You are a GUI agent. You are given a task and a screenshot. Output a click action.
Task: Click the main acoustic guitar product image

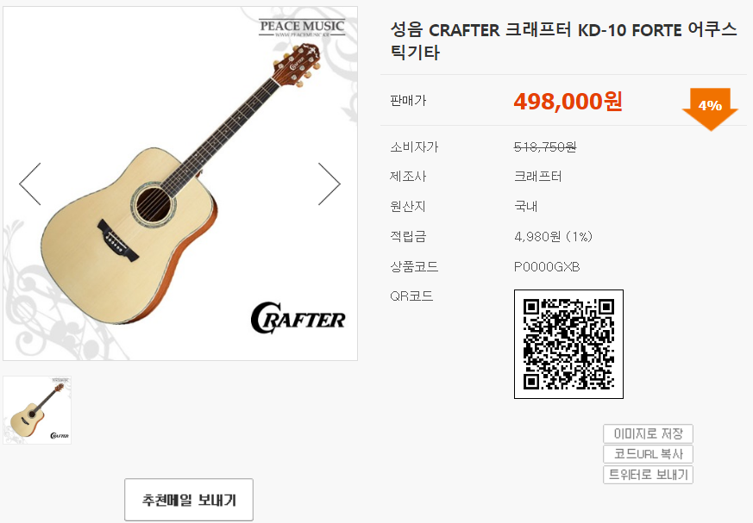pyautogui.click(x=180, y=184)
